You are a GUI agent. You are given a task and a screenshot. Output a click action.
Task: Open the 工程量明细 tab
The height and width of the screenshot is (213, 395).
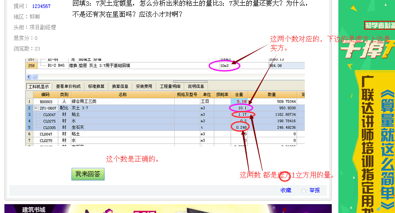pos(170,86)
